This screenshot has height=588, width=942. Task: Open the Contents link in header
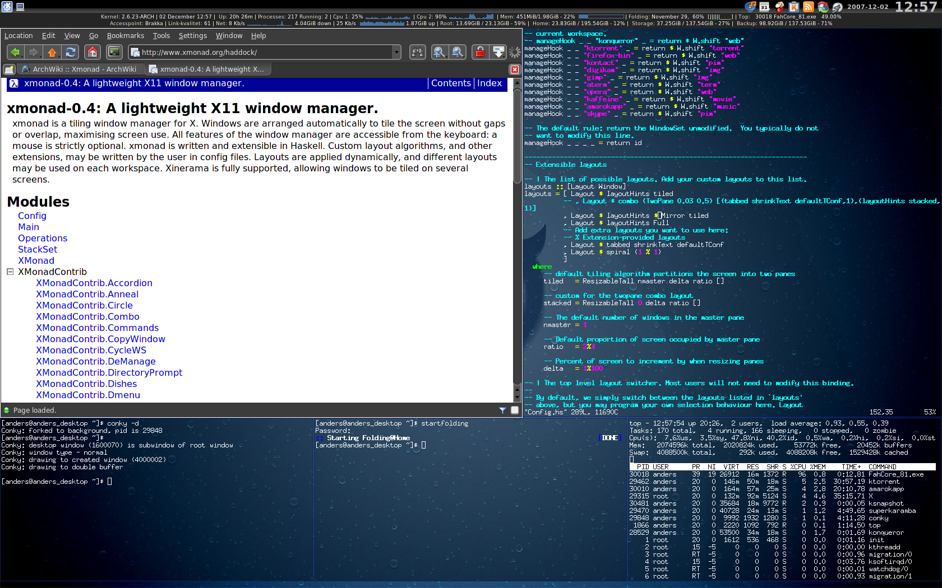coord(451,83)
